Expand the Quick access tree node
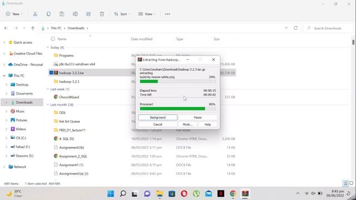Image resolution: width=356 pixels, height=200 pixels. [x=4, y=42]
